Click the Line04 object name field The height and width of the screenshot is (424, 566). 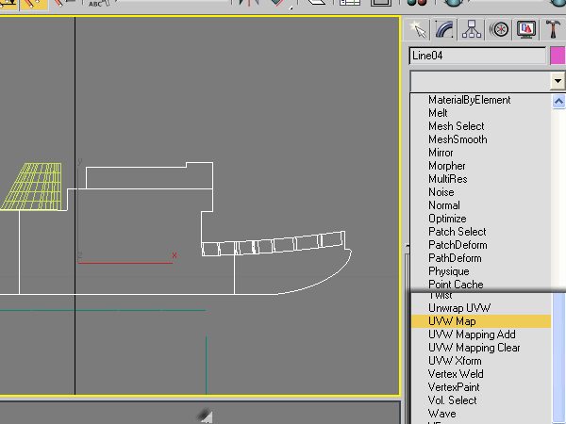pyautogui.click(x=477, y=56)
